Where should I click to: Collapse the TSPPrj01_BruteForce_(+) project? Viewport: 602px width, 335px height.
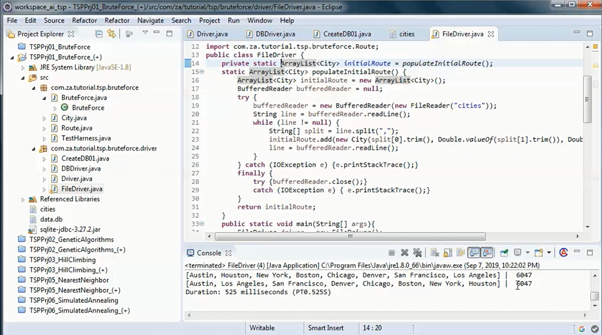coord(12,57)
